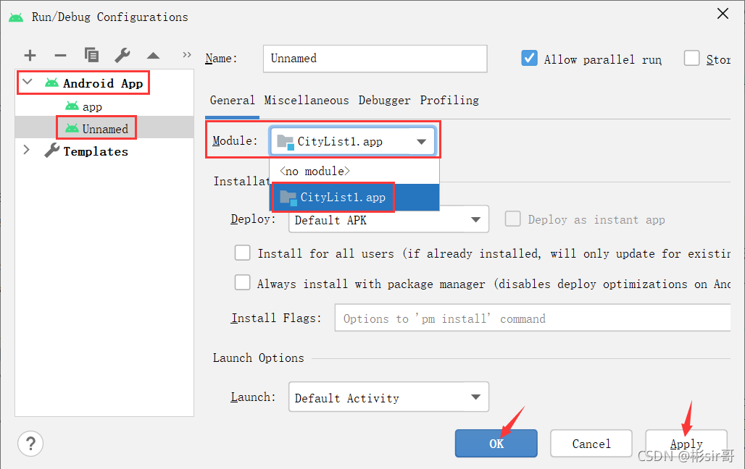The height and width of the screenshot is (469, 745).
Task: Copy the Unnamed configuration
Action: [91, 55]
